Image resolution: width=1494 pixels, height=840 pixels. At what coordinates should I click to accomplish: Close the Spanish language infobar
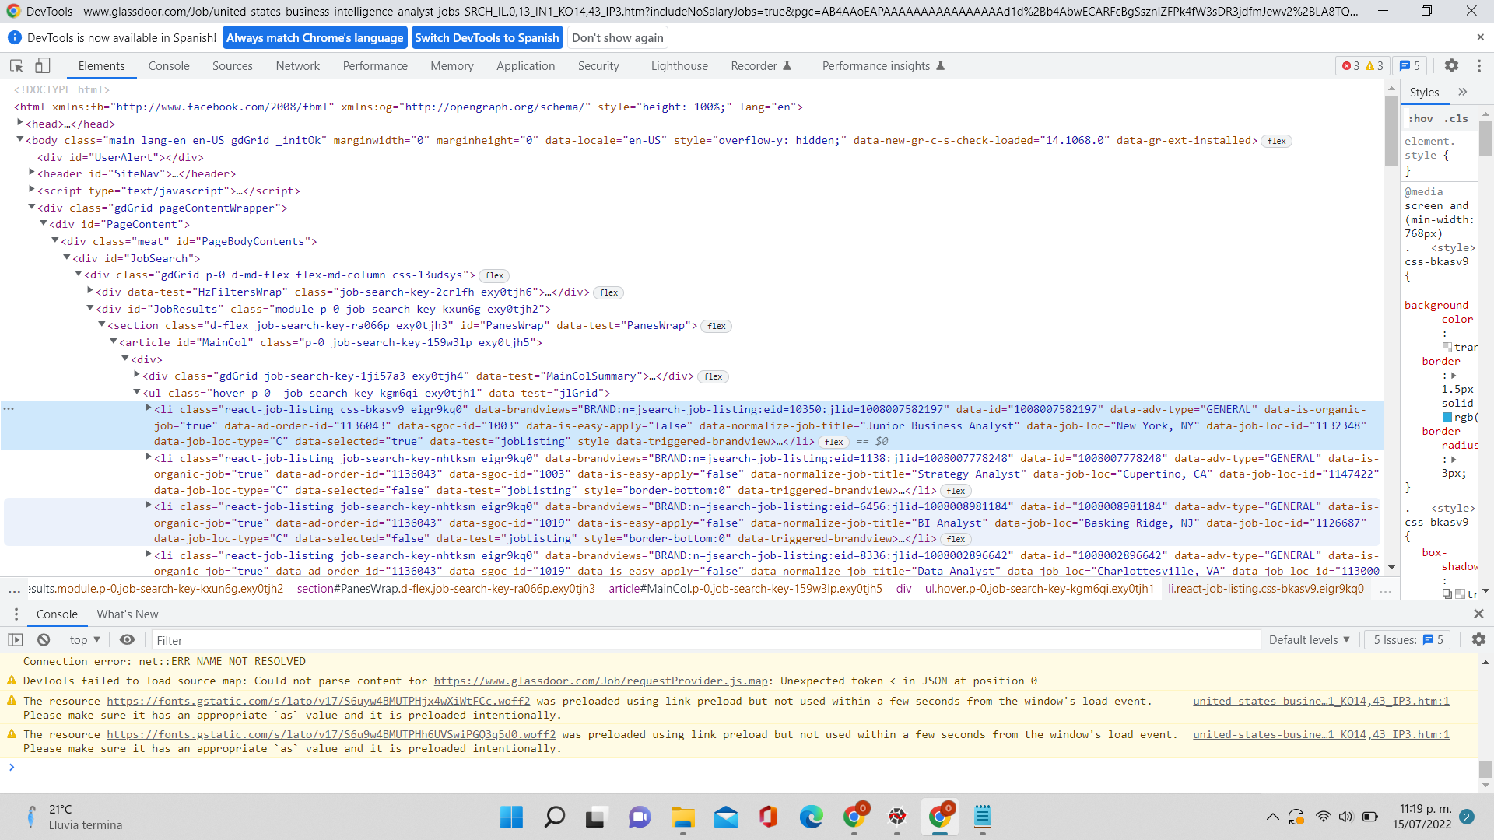click(x=1480, y=37)
